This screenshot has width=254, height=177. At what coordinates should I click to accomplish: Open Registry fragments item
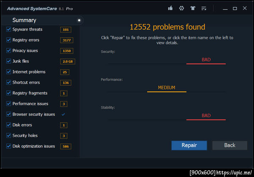click(30, 93)
